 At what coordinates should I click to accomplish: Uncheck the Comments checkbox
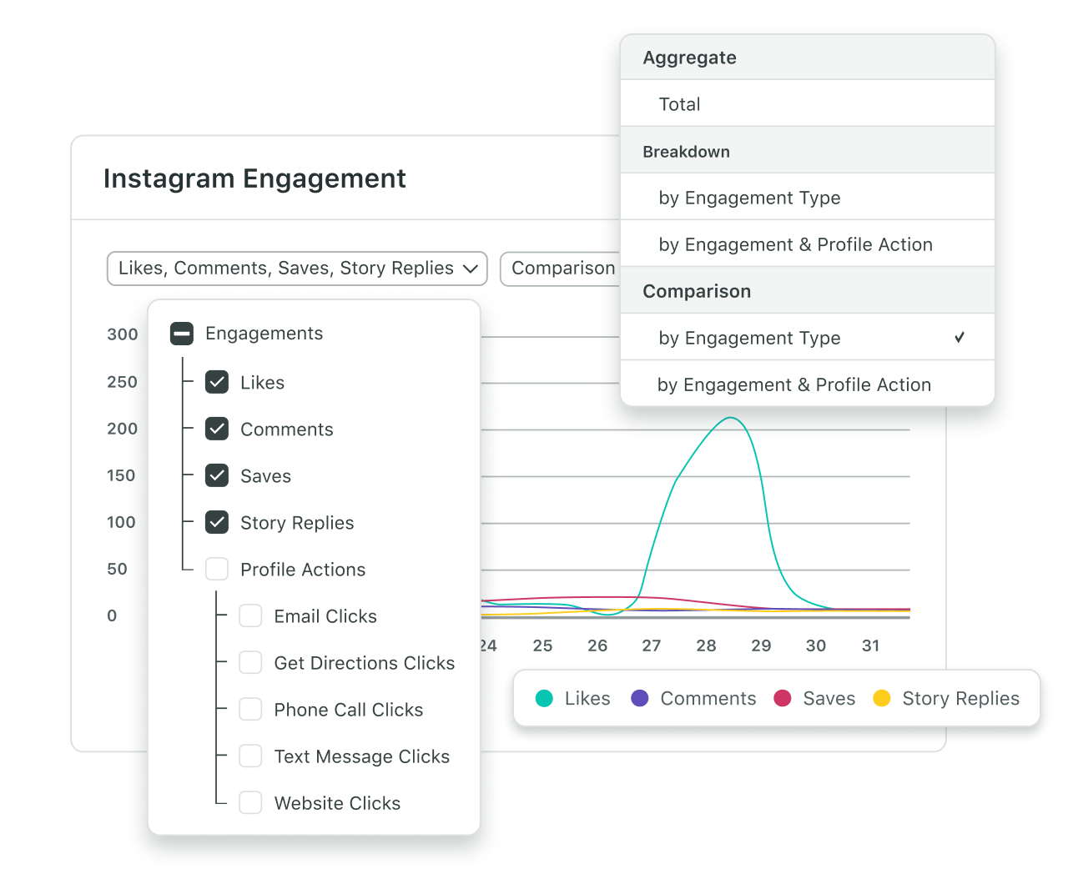217,429
